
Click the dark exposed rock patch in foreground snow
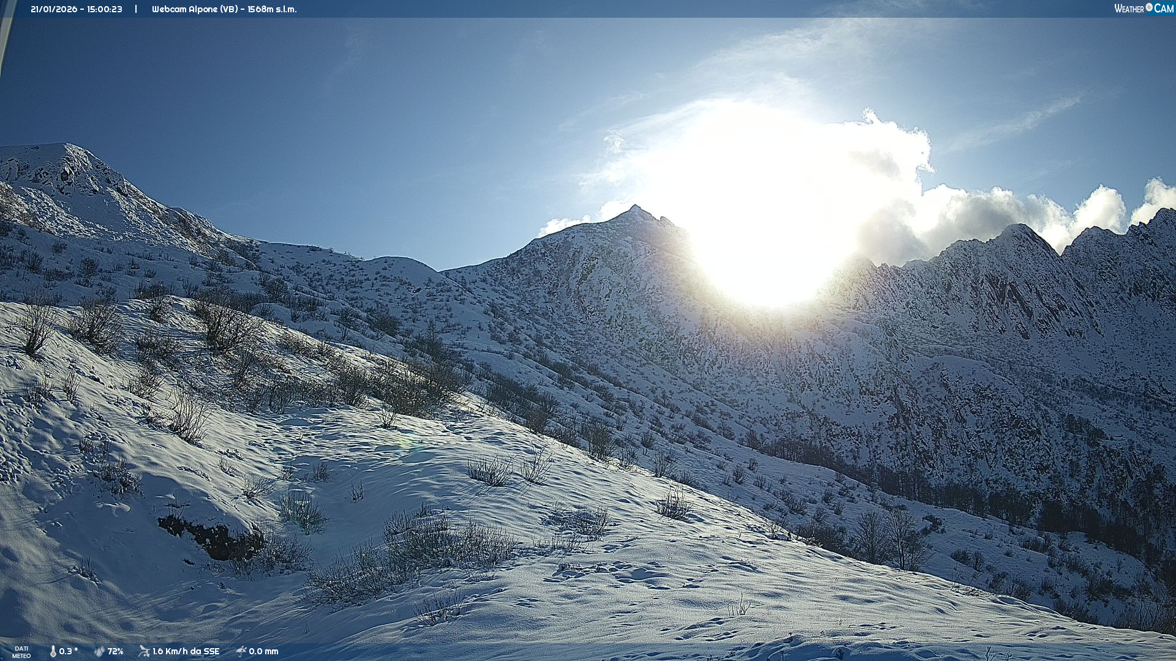[x=211, y=539]
